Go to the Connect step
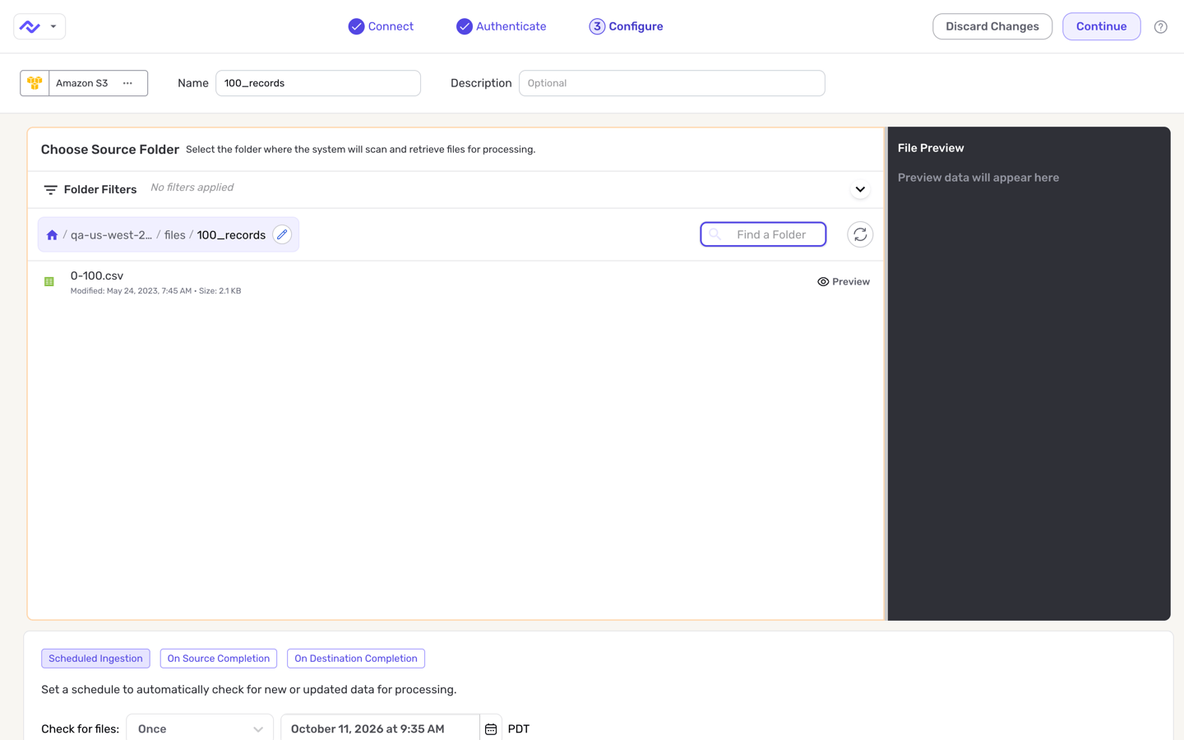 (381, 26)
